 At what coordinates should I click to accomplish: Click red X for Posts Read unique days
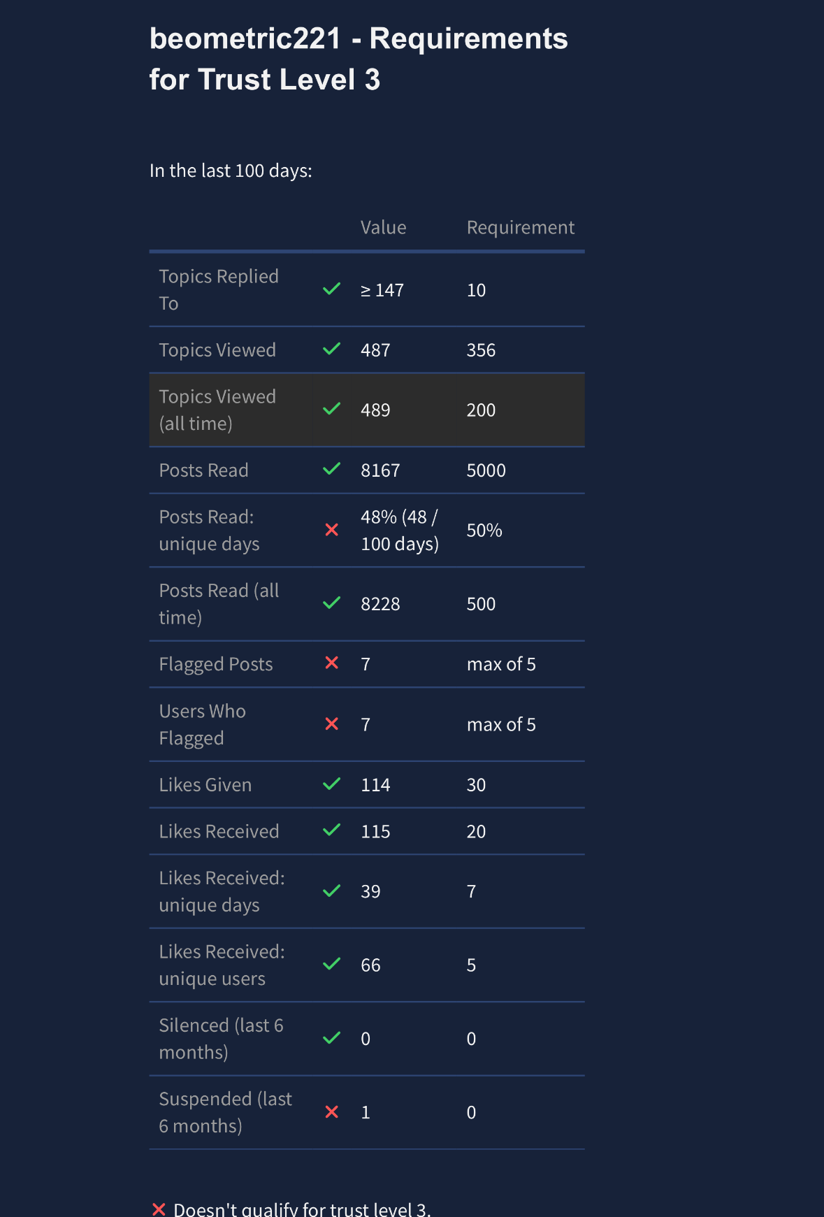click(332, 530)
